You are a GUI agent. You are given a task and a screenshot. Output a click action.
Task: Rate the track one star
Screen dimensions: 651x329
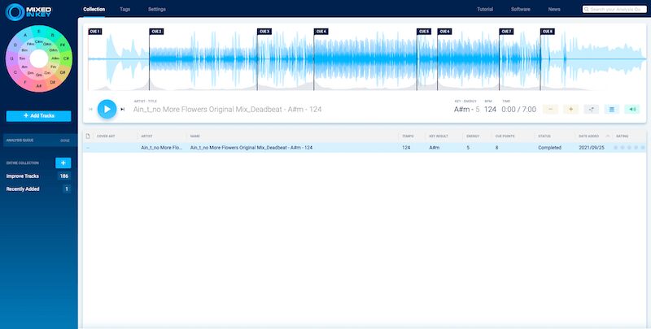click(x=616, y=148)
